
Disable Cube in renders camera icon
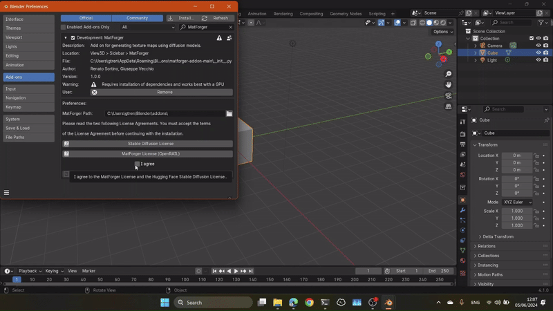point(545,53)
